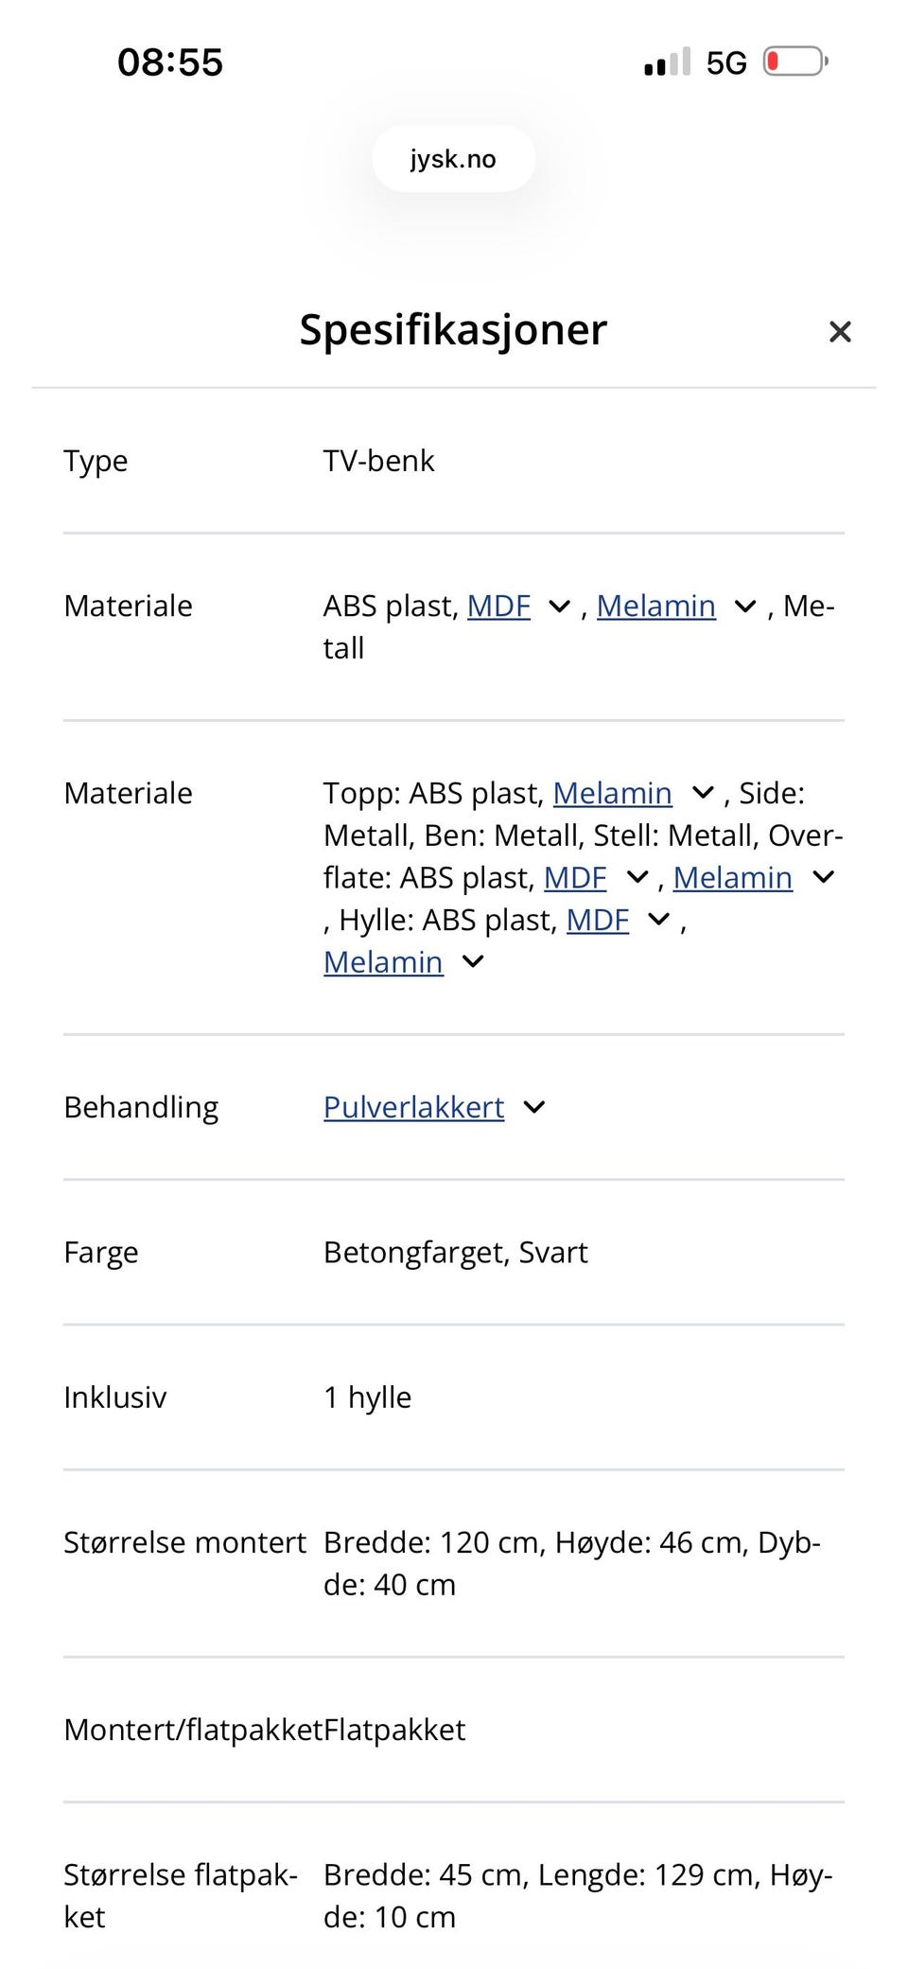The height and width of the screenshot is (1969, 908).
Task: Tap the low battery icon in status bar
Action: pos(794,62)
